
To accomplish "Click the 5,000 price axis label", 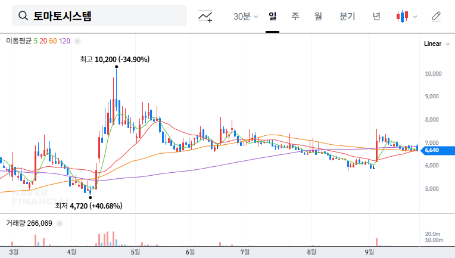I will tap(432, 189).
